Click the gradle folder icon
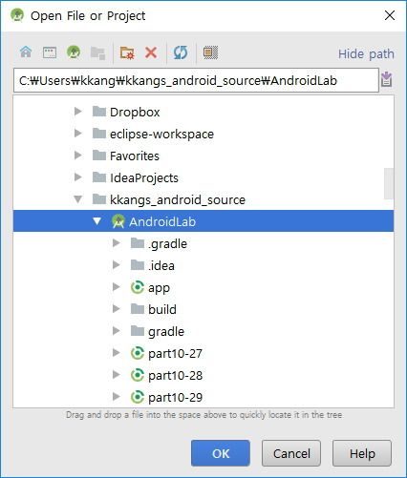The width and height of the screenshot is (407, 478). tap(138, 331)
